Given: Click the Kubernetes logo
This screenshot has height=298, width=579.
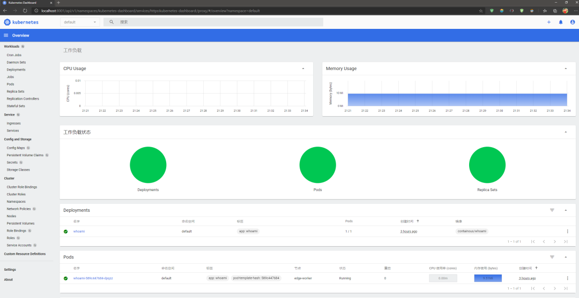Looking at the screenshot, I should pyautogui.click(x=8, y=22).
